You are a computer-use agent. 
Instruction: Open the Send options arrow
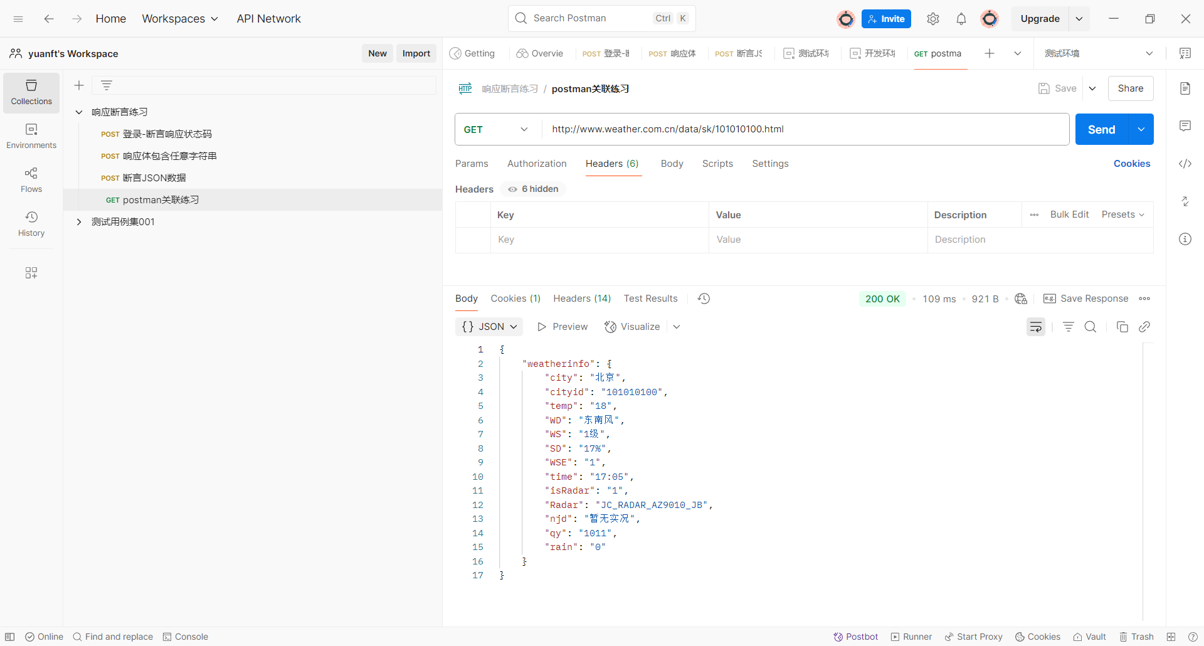1141,129
